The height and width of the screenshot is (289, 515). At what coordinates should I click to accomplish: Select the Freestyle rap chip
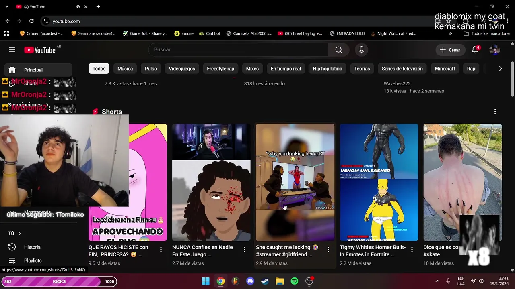(220, 69)
